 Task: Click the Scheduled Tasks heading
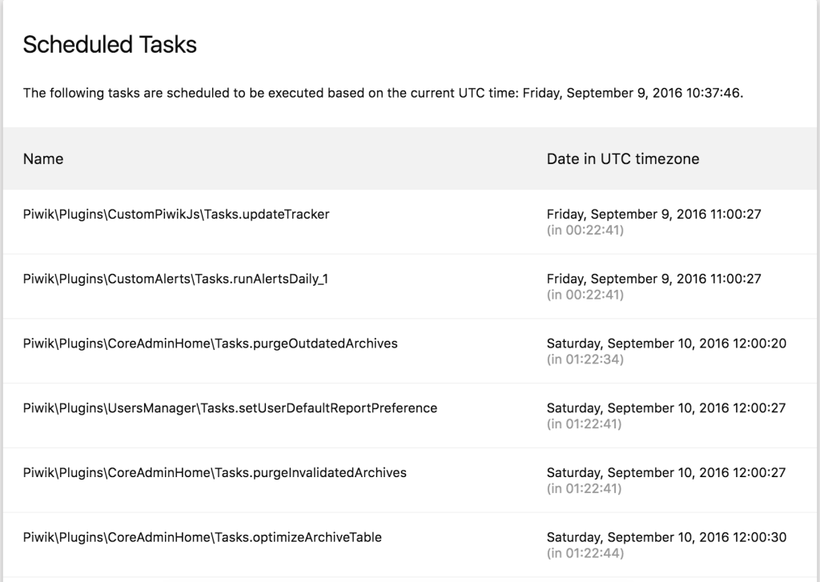coord(110,45)
